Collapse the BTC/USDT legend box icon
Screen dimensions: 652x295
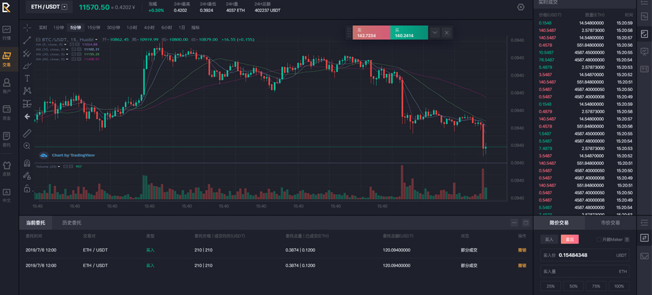[38, 39]
